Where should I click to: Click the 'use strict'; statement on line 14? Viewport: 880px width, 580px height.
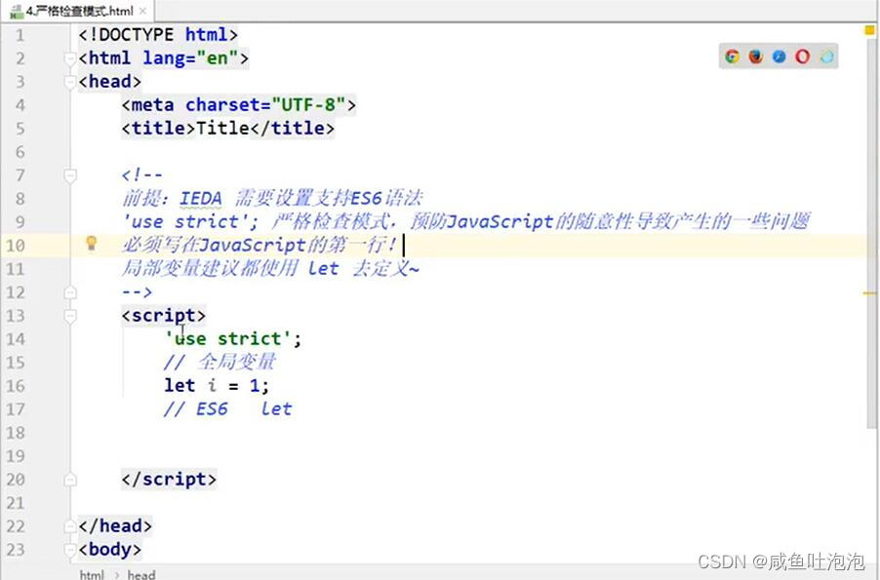point(233,339)
